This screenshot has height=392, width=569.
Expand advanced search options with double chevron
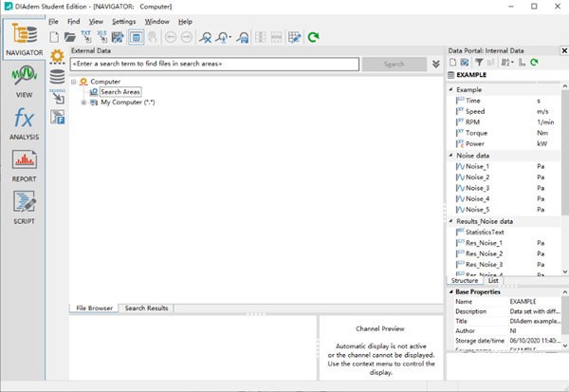(x=435, y=64)
